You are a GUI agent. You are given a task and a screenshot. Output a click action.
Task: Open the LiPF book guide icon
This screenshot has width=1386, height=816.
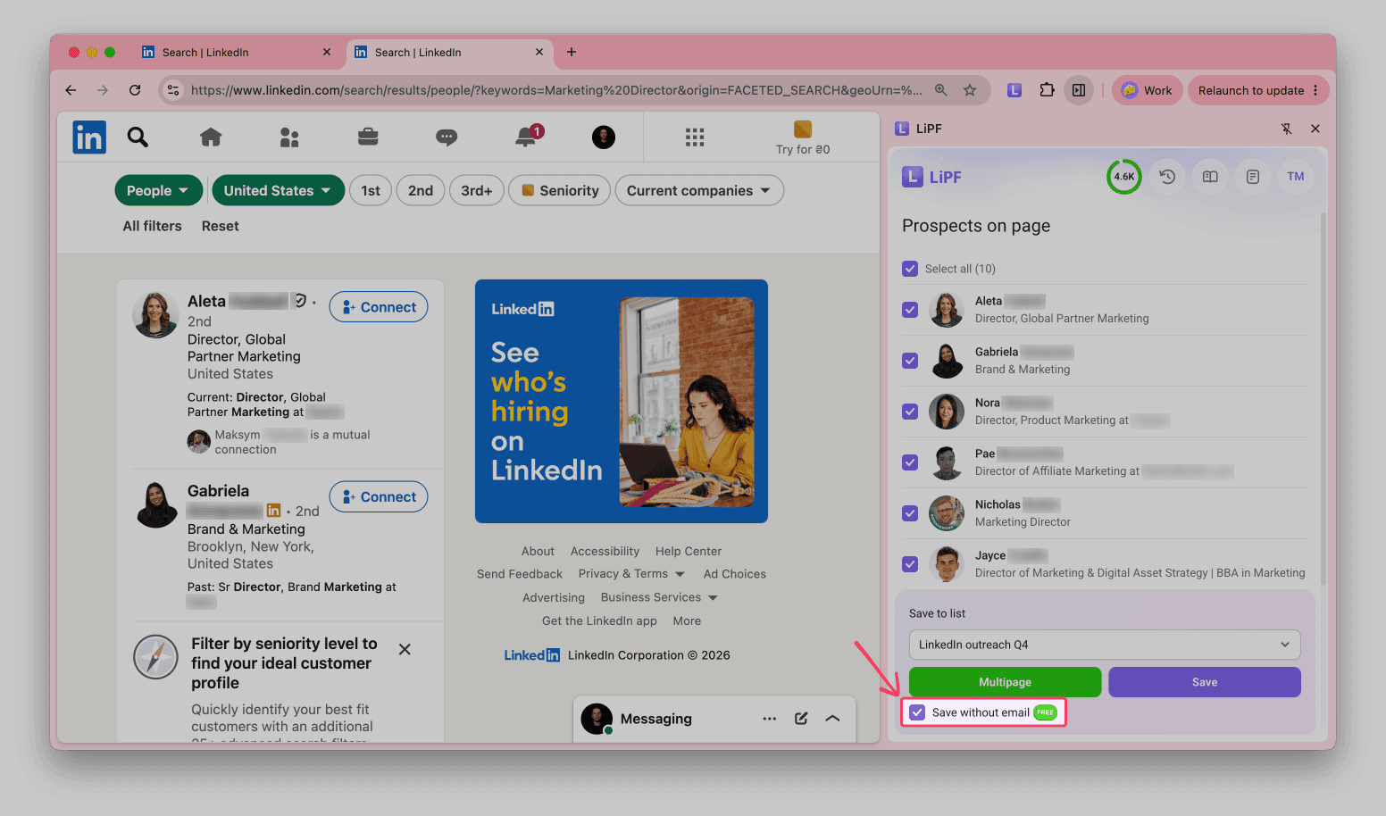(1210, 177)
